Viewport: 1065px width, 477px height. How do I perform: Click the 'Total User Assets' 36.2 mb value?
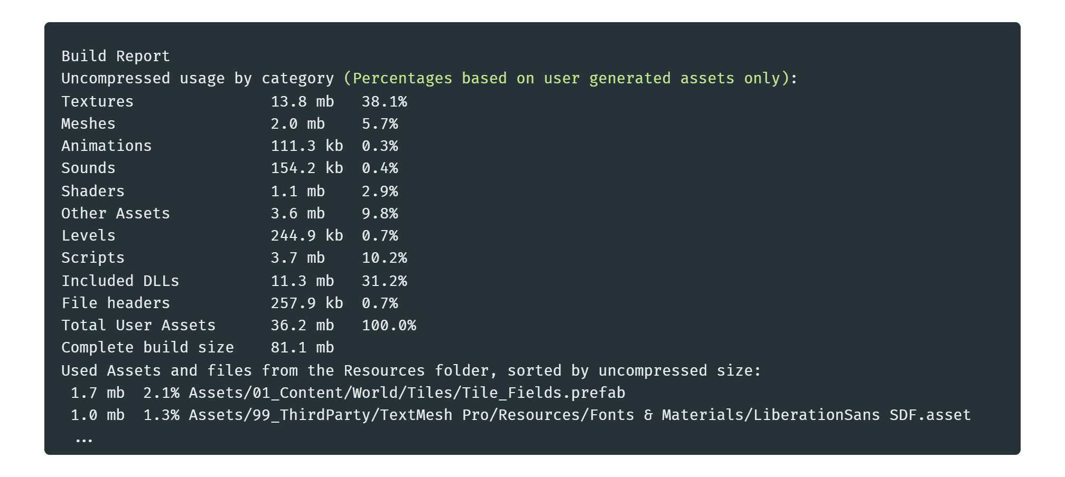coord(303,325)
